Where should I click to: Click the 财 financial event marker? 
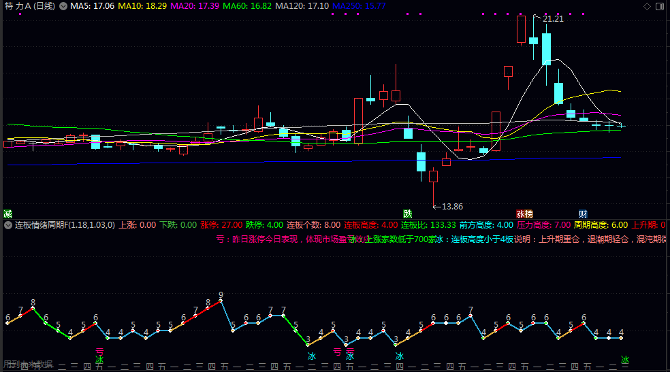tap(583, 214)
